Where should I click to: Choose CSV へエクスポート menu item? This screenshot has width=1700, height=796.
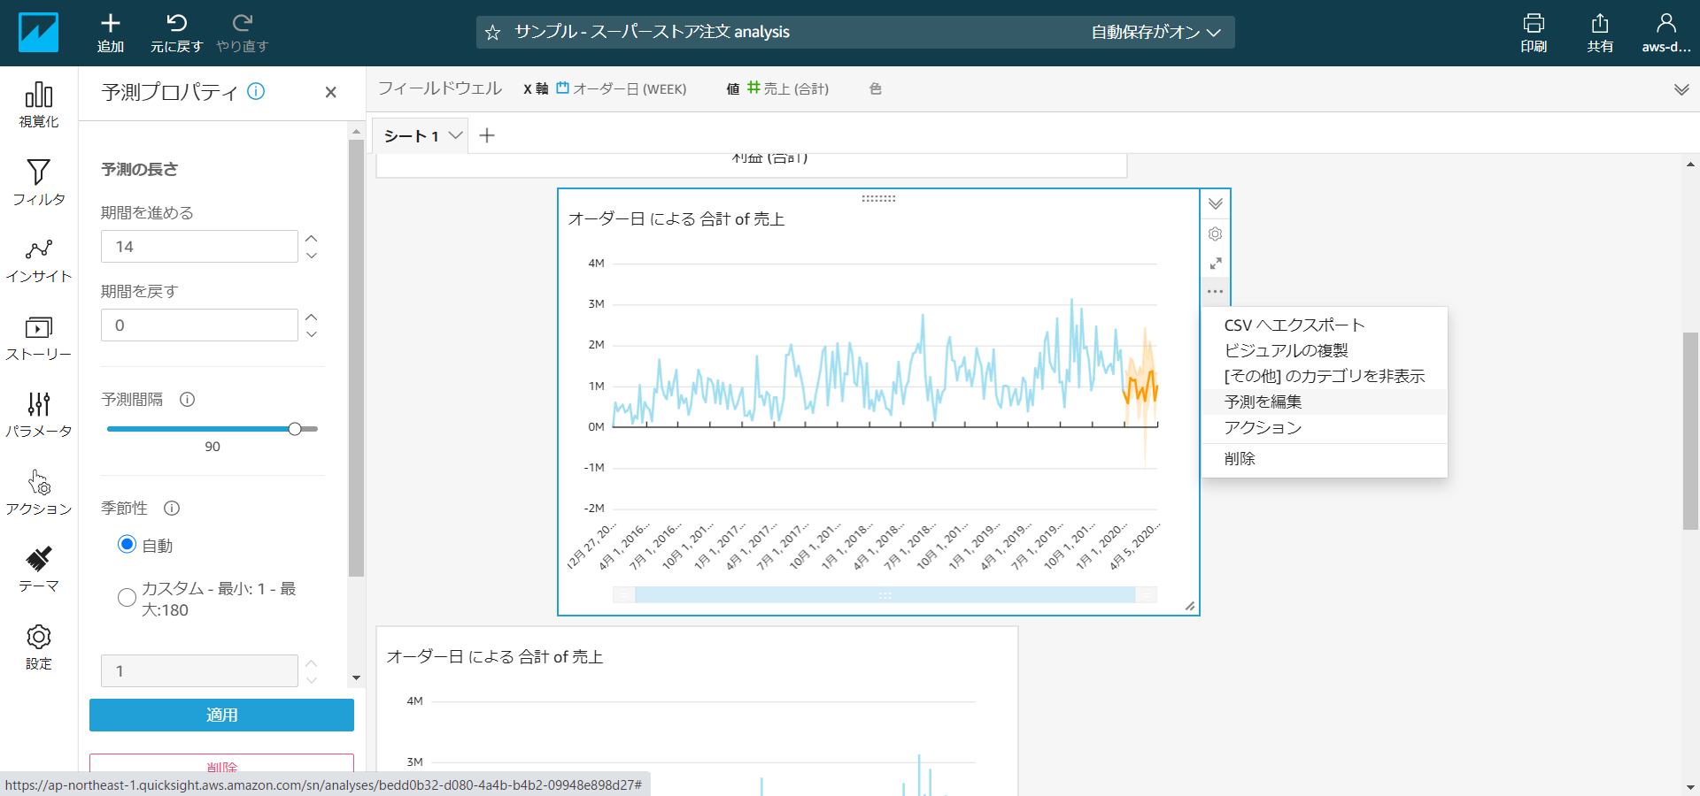[x=1325, y=325]
